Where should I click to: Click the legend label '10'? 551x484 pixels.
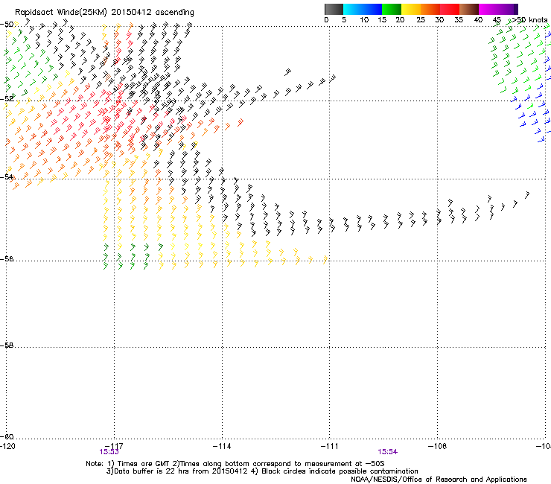coord(364,20)
